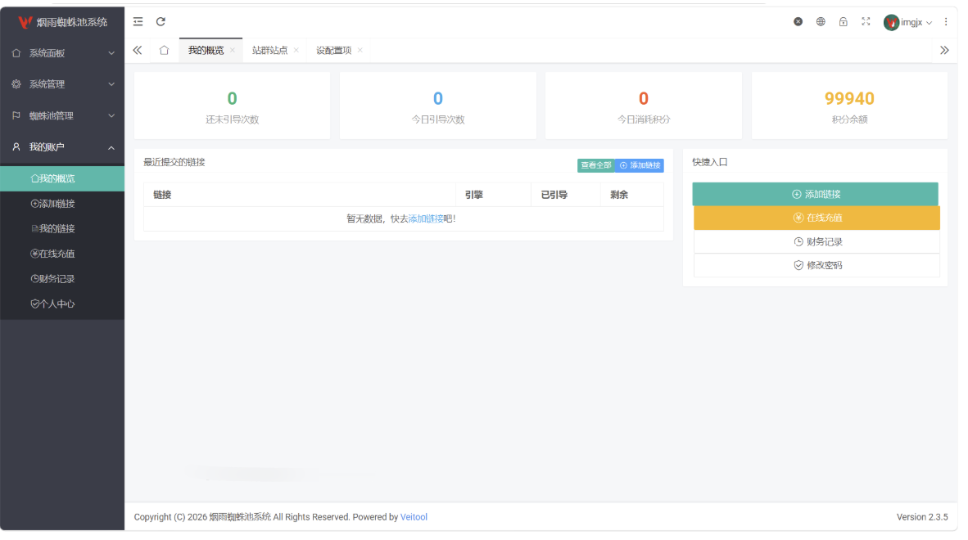Expand the 系统面板 sidebar menu

pos(62,53)
